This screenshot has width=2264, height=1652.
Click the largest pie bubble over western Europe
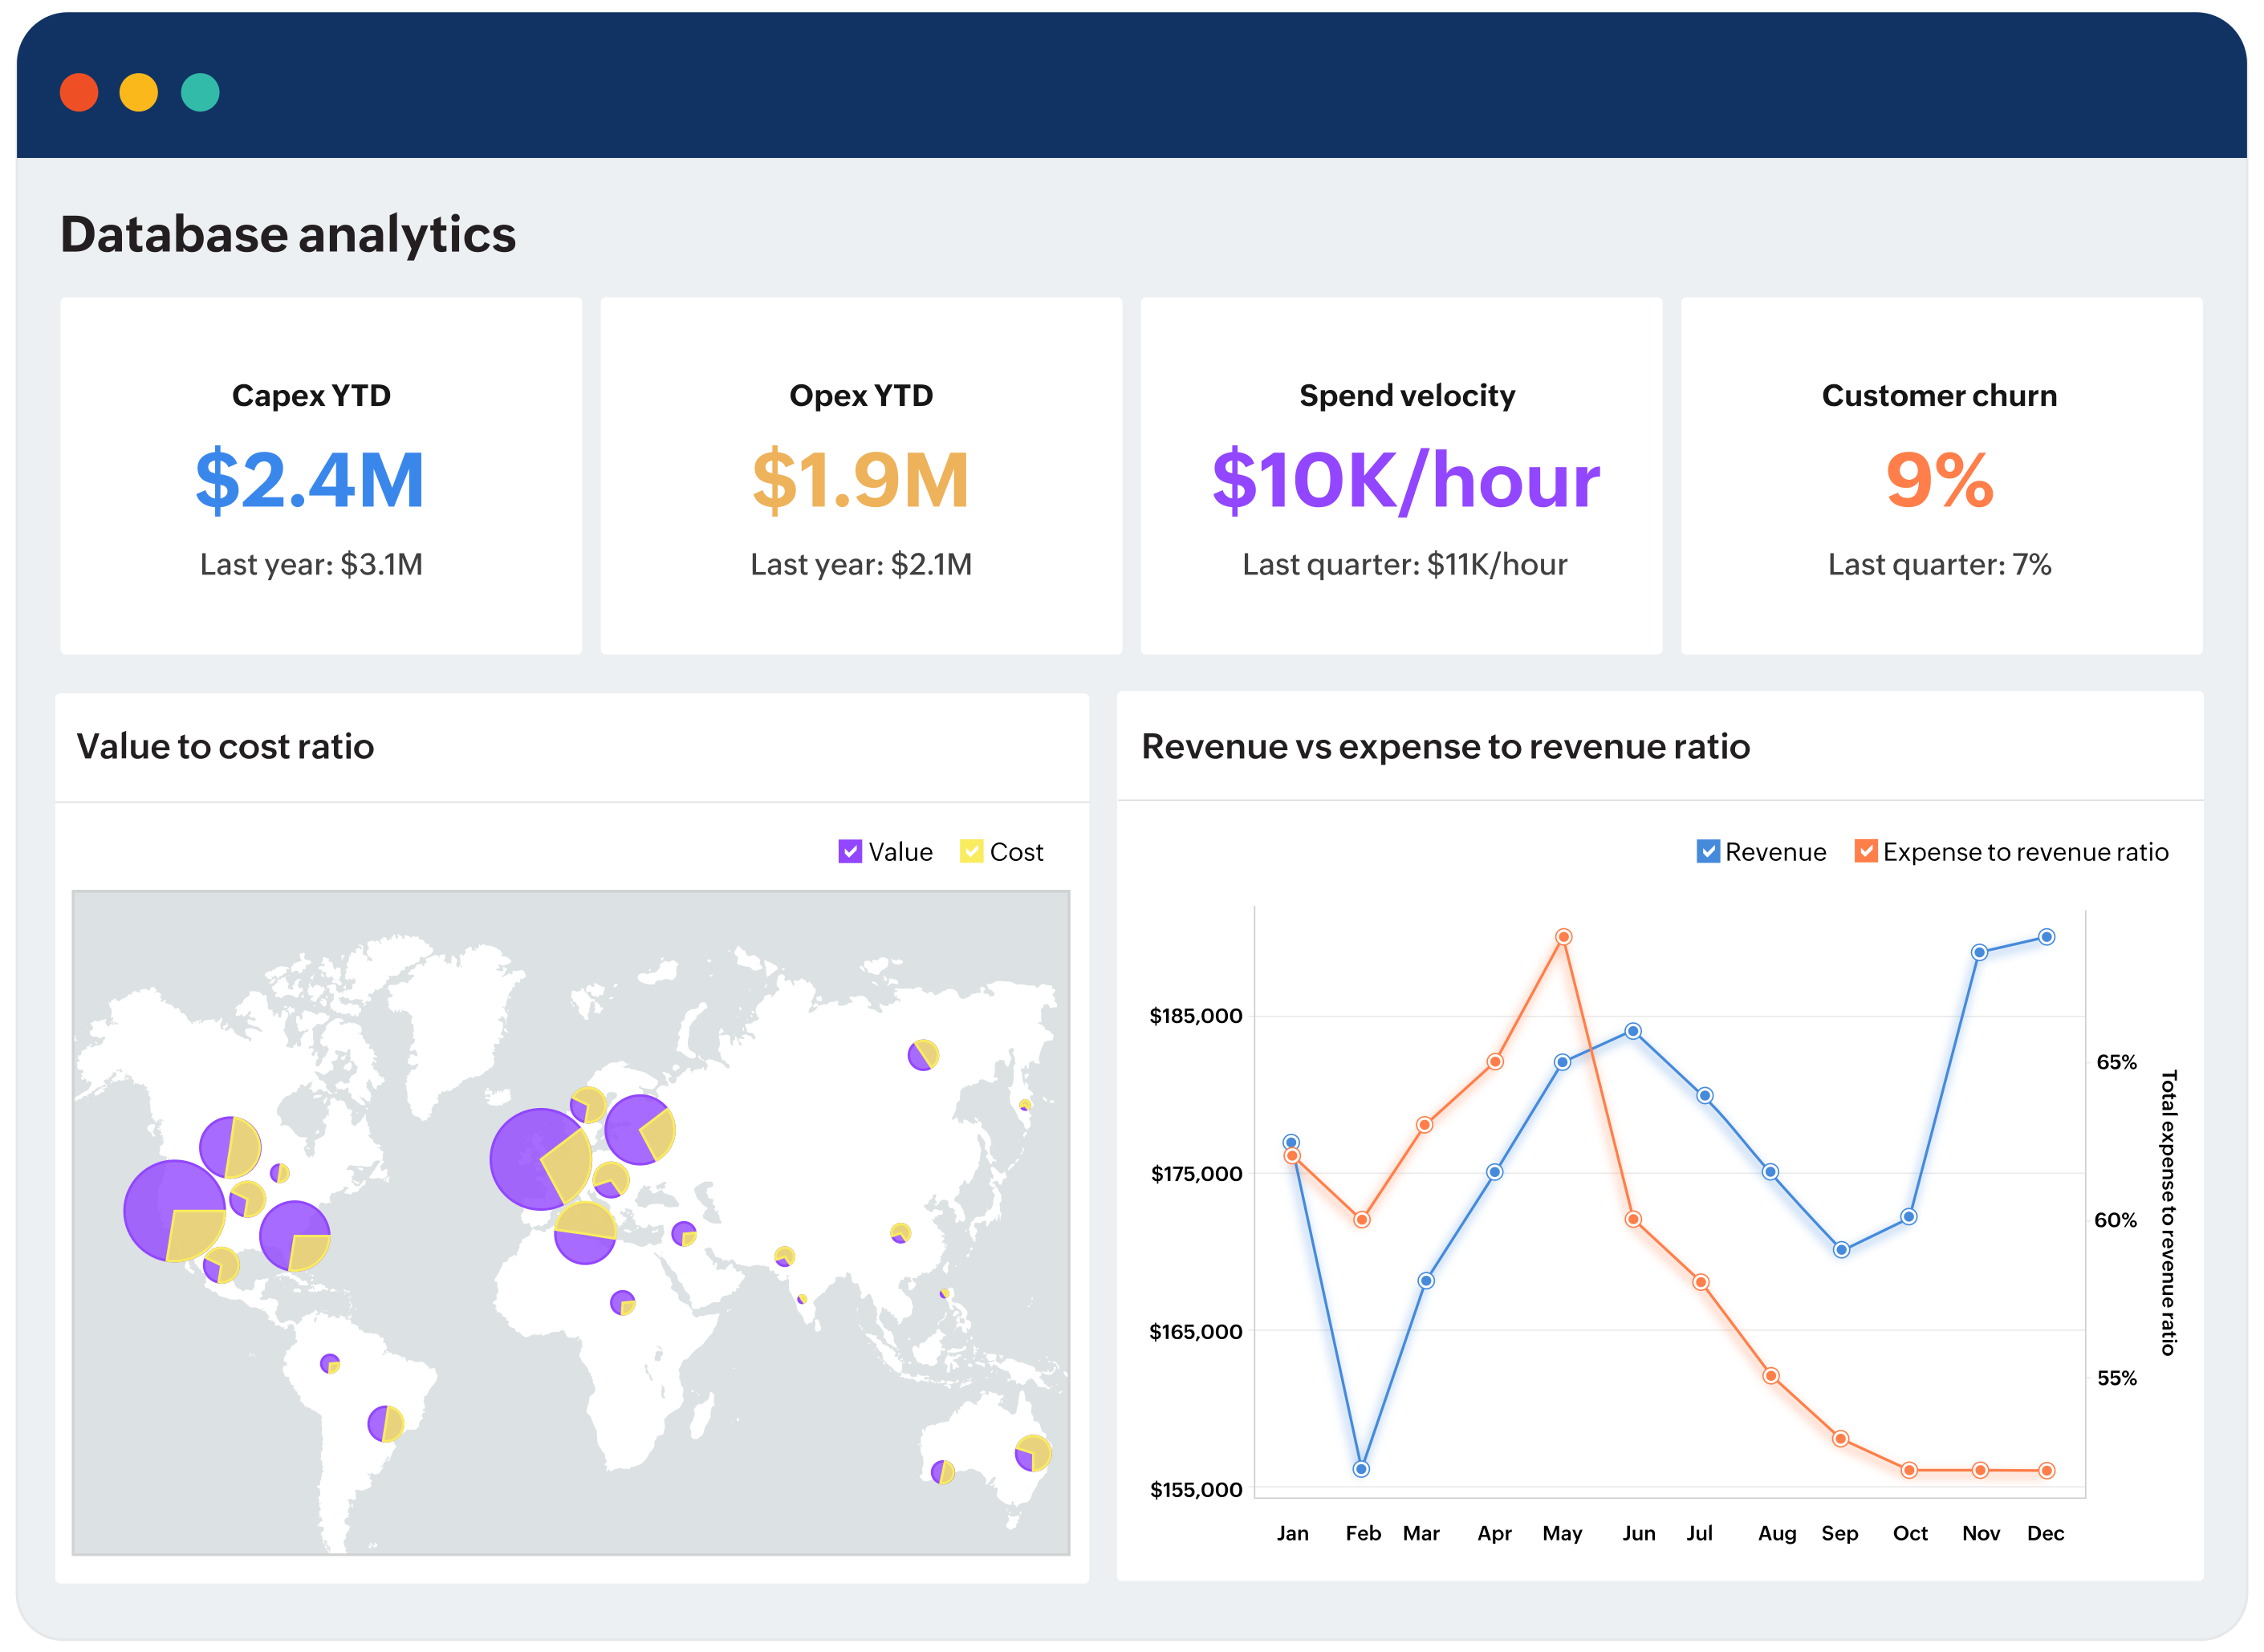pyautogui.click(x=541, y=1159)
